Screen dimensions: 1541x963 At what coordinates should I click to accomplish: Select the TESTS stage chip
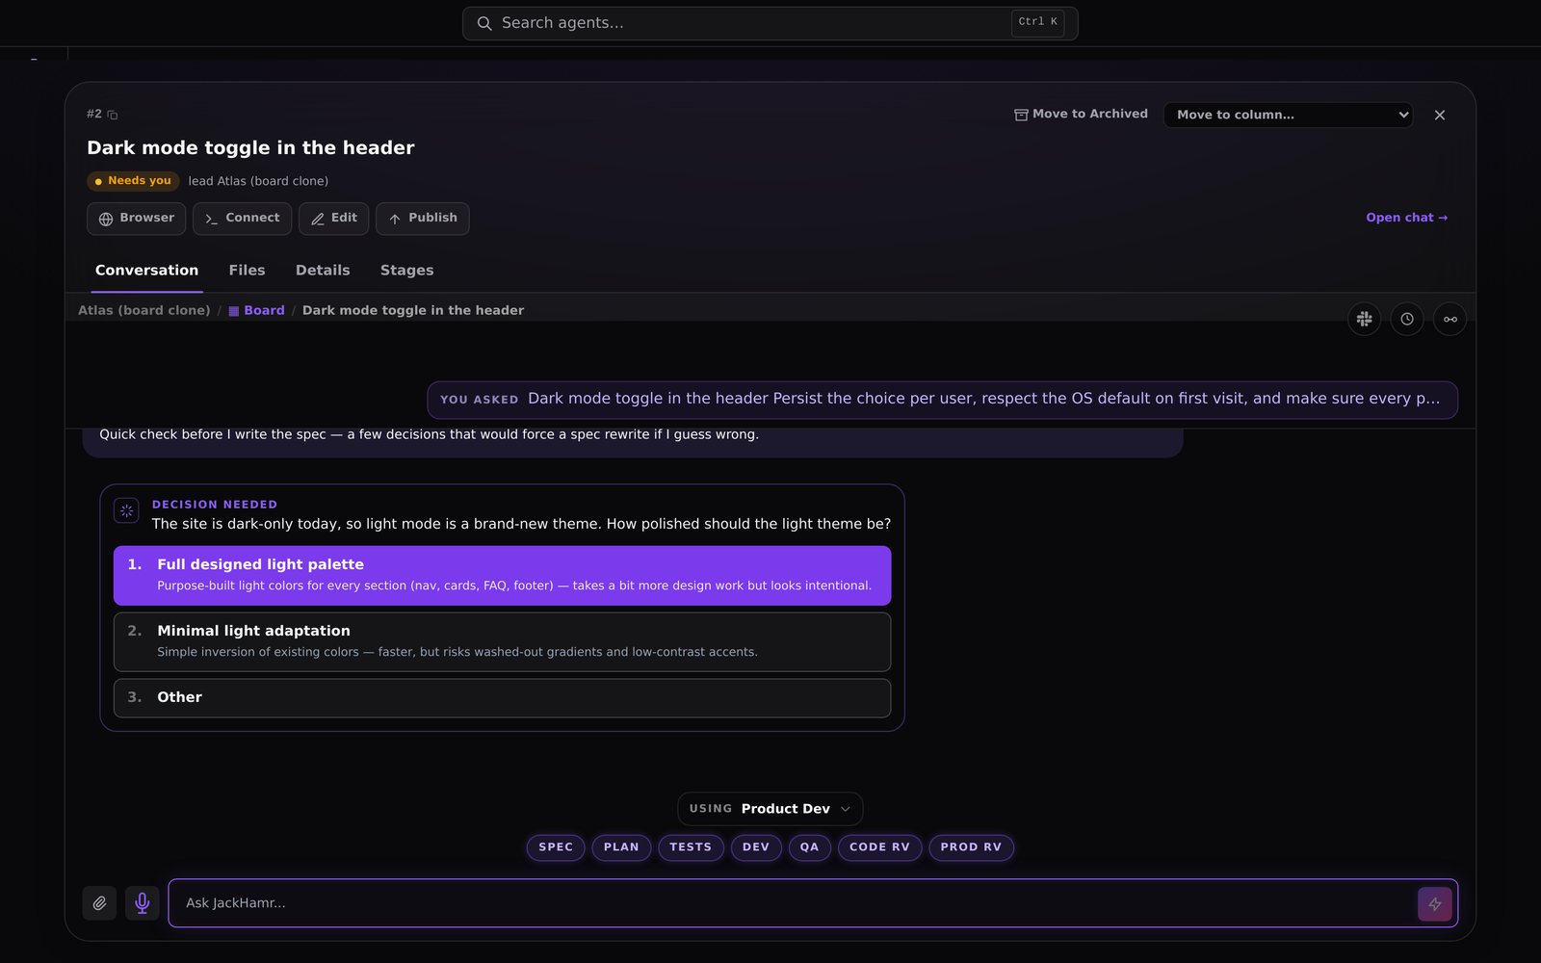coord(691,847)
